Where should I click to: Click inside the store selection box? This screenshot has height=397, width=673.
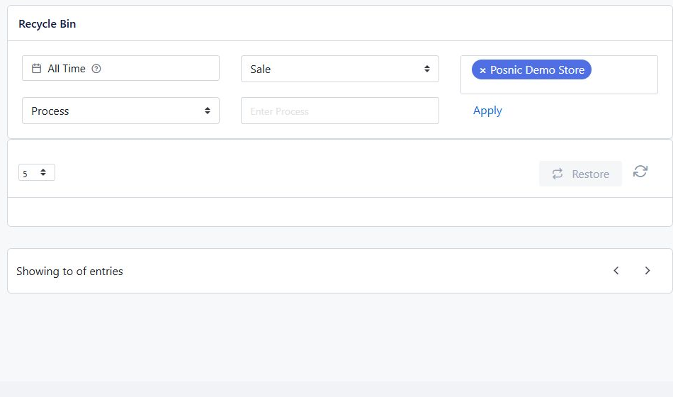click(x=559, y=74)
